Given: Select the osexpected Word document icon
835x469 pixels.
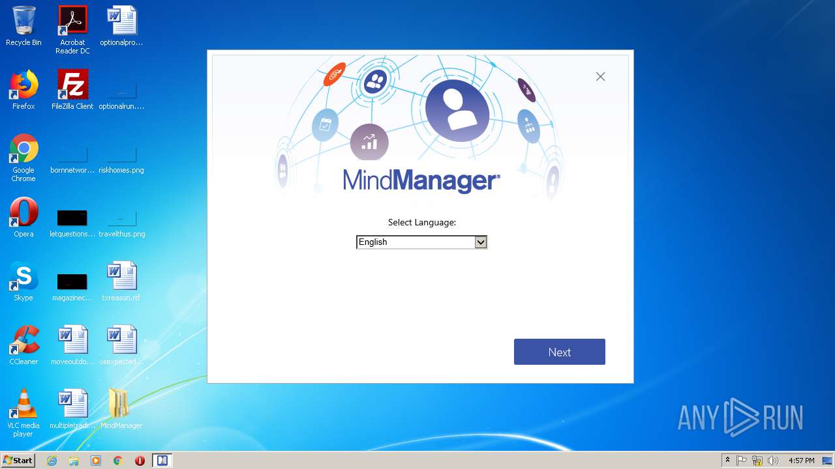Looking at the screenshot, I should pyautogui.click(x=121, y=345).
